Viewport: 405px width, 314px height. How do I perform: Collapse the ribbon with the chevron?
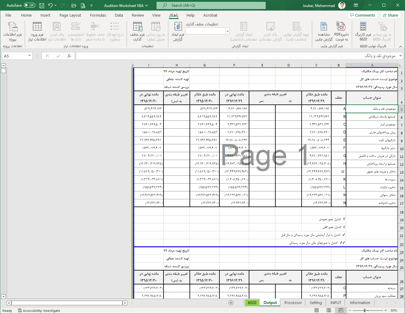click(x=400, y=46)
